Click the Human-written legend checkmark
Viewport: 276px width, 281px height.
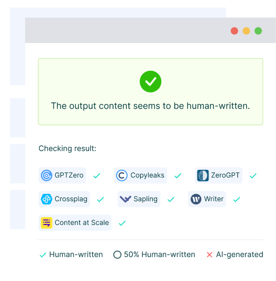pyautogui.click(x=42, y=254)
